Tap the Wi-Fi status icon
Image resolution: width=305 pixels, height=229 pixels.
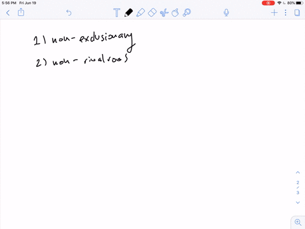point(280,3)
